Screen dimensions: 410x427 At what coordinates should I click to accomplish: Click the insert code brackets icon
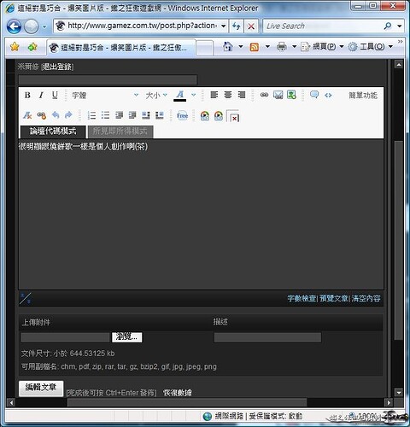[328, 95]
